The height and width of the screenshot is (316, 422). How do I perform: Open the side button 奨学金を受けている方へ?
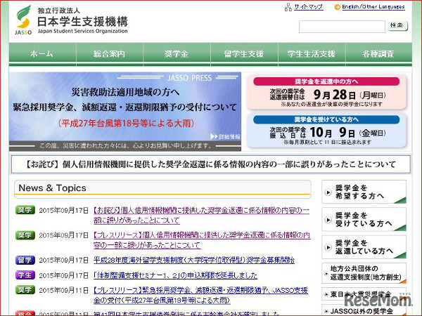coord(364,219)
